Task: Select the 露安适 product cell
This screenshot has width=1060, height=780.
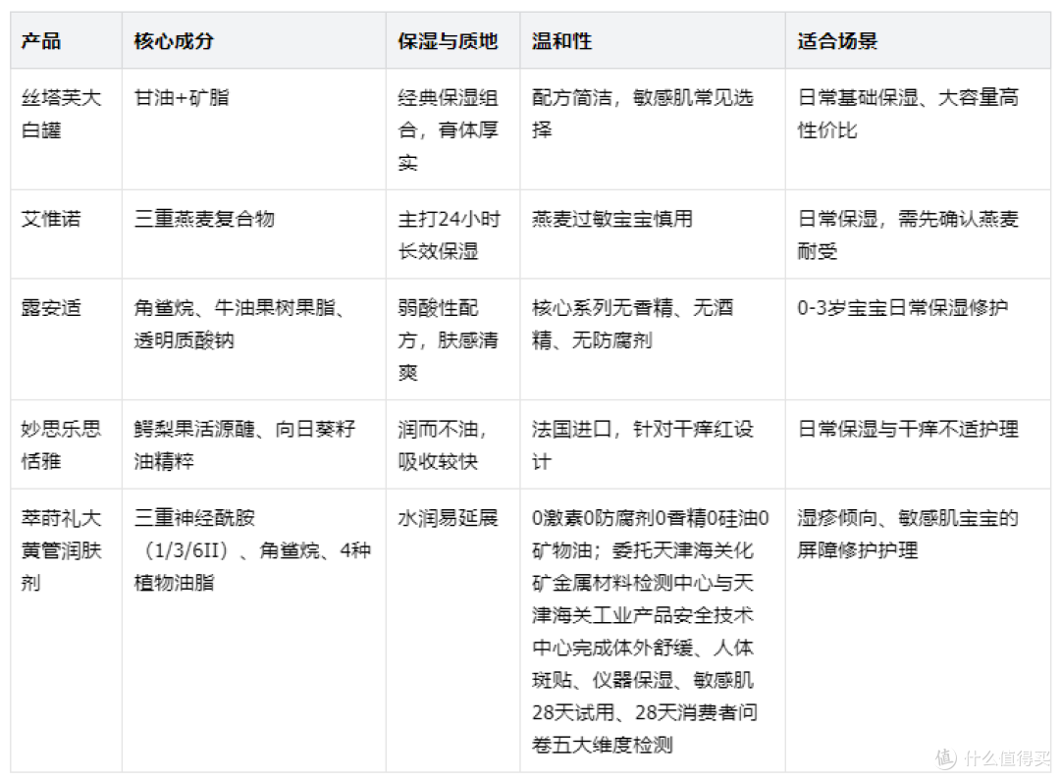Action: 66,338
